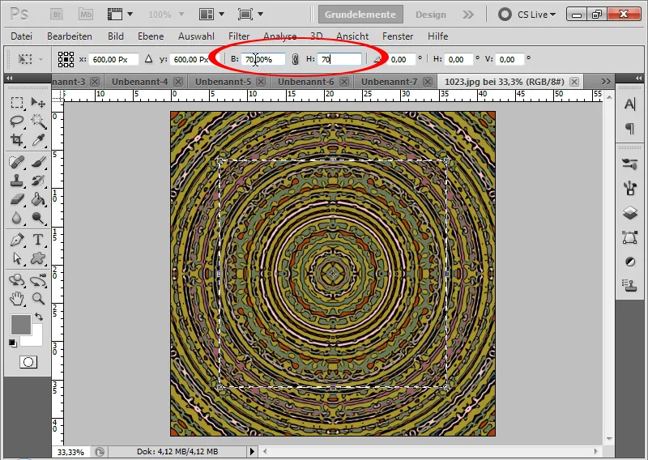Screen dimensions: 648x460
Task: Select the Hand tool
Action: 17,298
